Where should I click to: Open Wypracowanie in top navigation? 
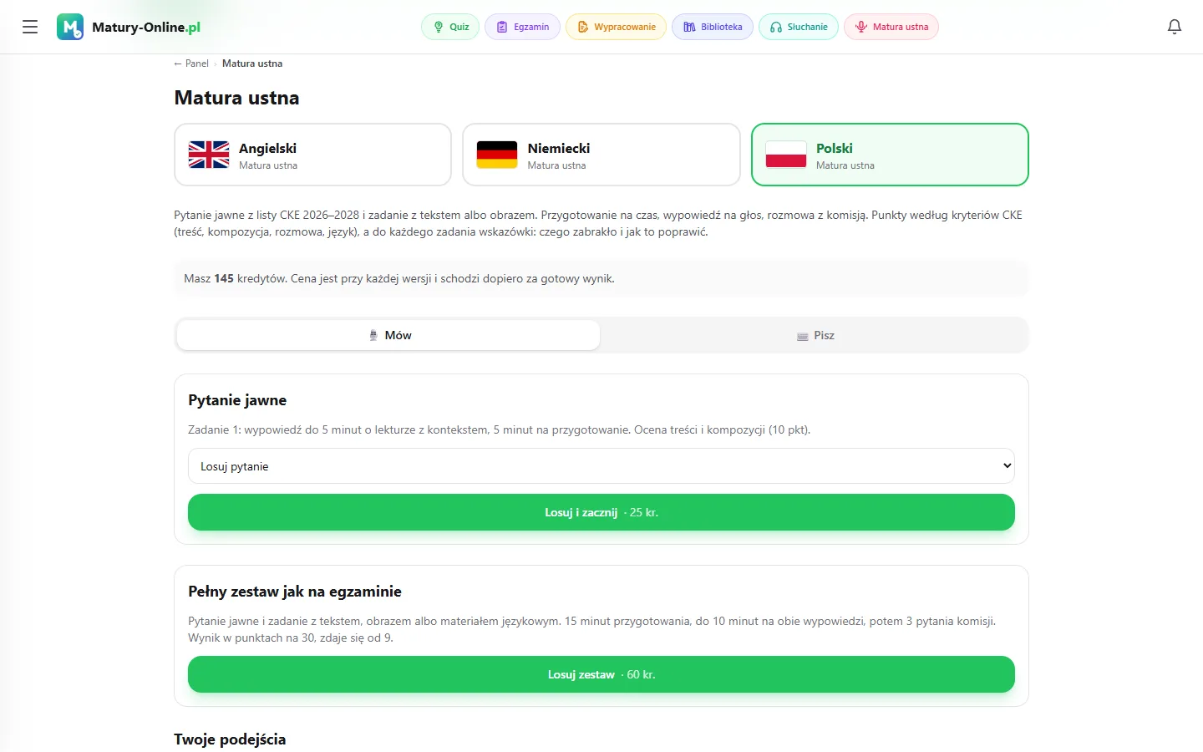click(x=616, y=27)
